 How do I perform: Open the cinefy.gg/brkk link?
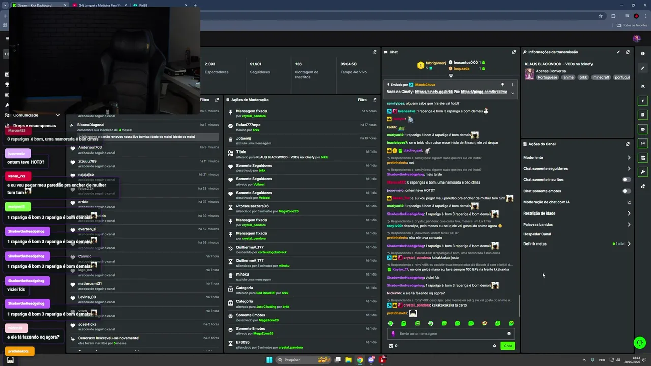pos(434,91)
